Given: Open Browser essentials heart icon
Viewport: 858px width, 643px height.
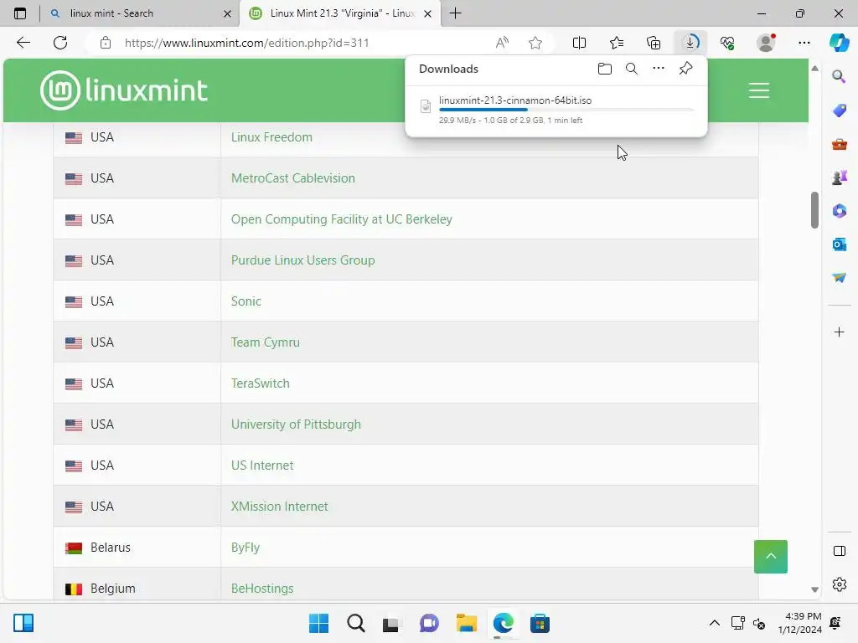Looking at the screenshot, I should click(727, 43).
